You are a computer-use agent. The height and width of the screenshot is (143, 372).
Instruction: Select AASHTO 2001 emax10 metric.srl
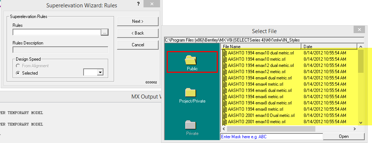pyautogui.click(x=256, y=122)
